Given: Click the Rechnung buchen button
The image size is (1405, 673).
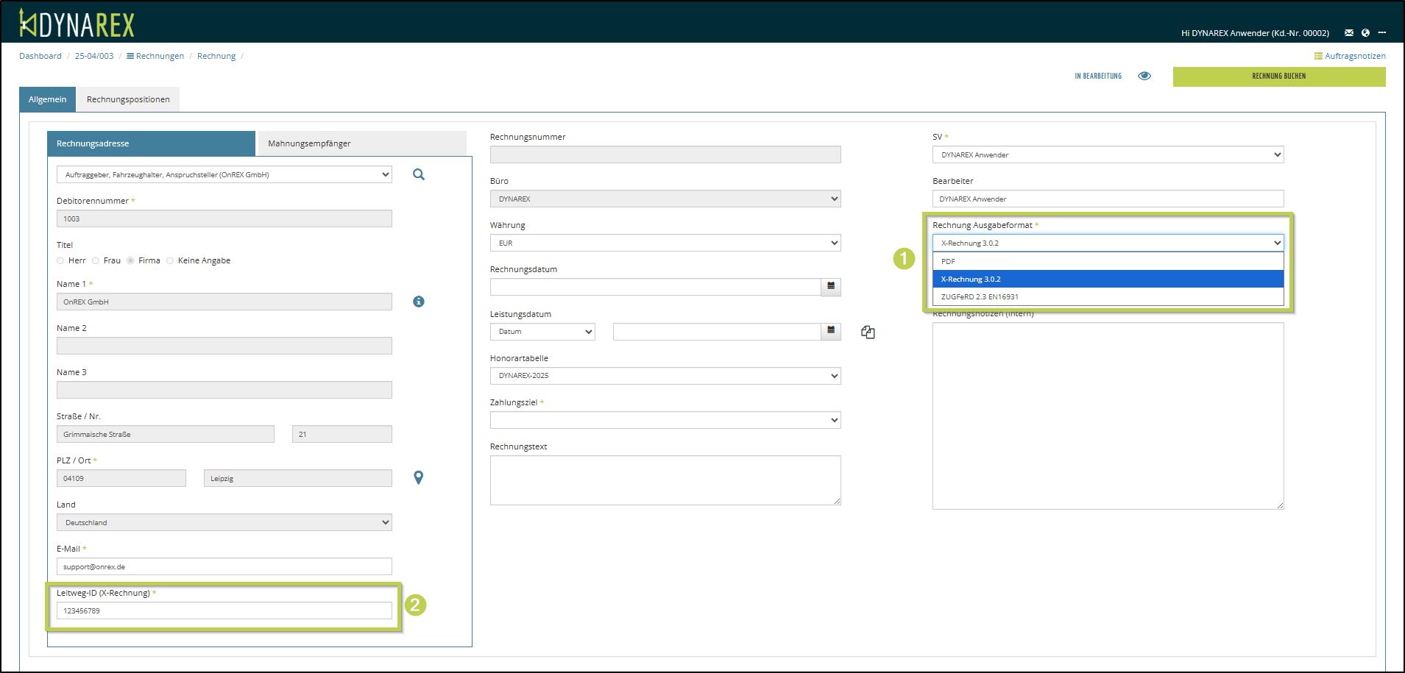Looking at the screenshot, I should [1278, 76].
